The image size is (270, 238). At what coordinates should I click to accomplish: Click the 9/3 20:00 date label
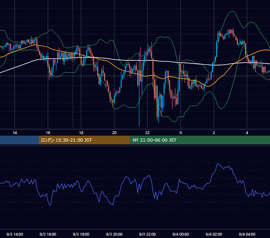click(x=114, y=234)
